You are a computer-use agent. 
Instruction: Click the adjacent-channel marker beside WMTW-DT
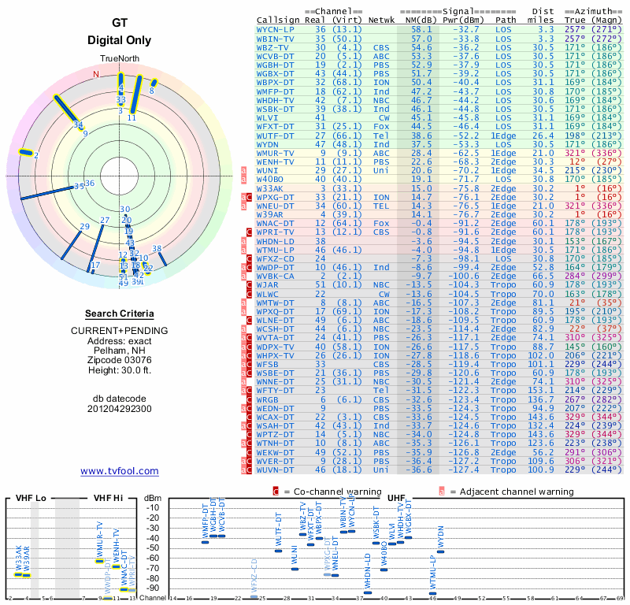pyautogui.click(x=243, y=303)
